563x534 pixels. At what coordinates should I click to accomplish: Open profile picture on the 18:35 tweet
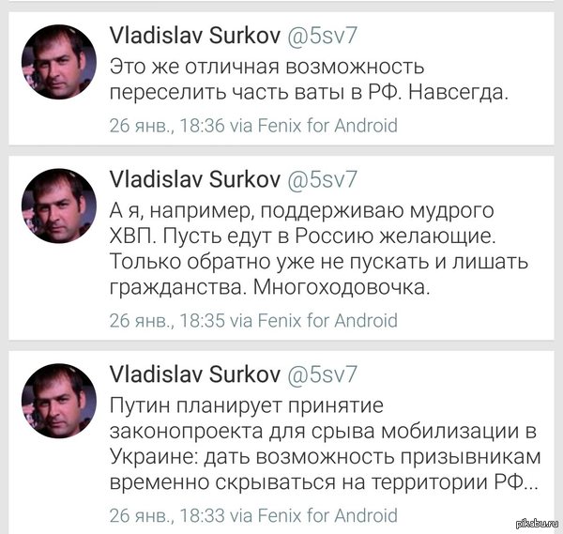(x=58, y=206)
